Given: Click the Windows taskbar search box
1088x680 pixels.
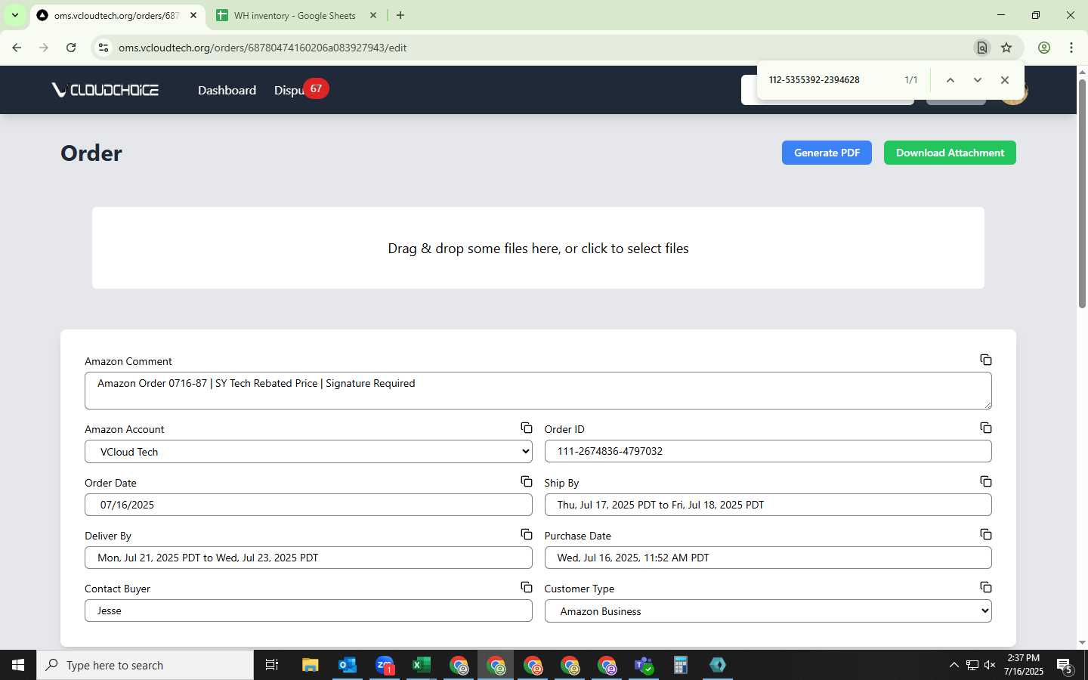Looking at the screenshot, I should [x=145, y=665].
